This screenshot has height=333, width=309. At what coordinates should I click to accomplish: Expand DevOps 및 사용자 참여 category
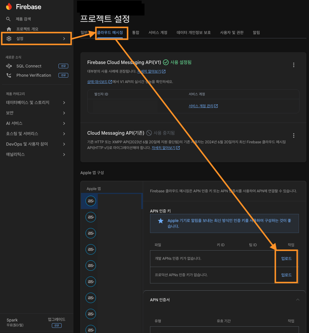pyautogui.click(x=64, y=144)
